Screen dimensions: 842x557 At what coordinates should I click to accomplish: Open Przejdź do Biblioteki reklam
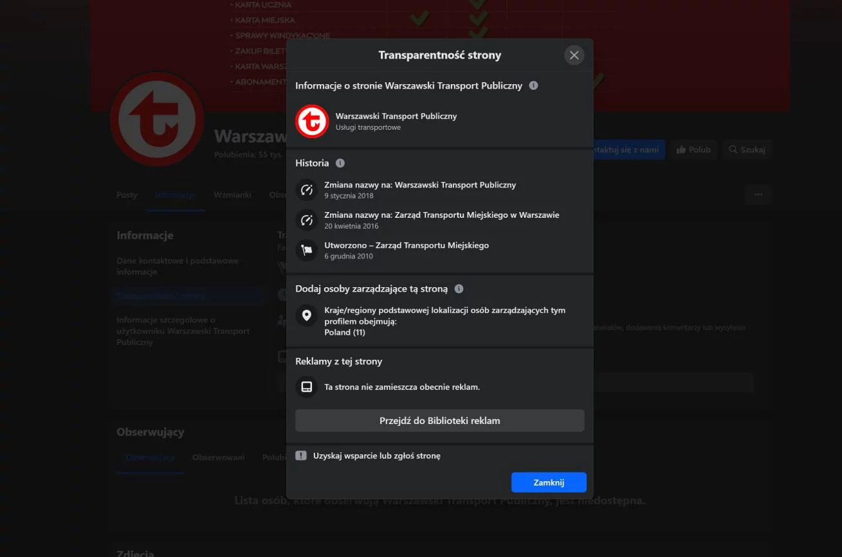tap(440, 421)
